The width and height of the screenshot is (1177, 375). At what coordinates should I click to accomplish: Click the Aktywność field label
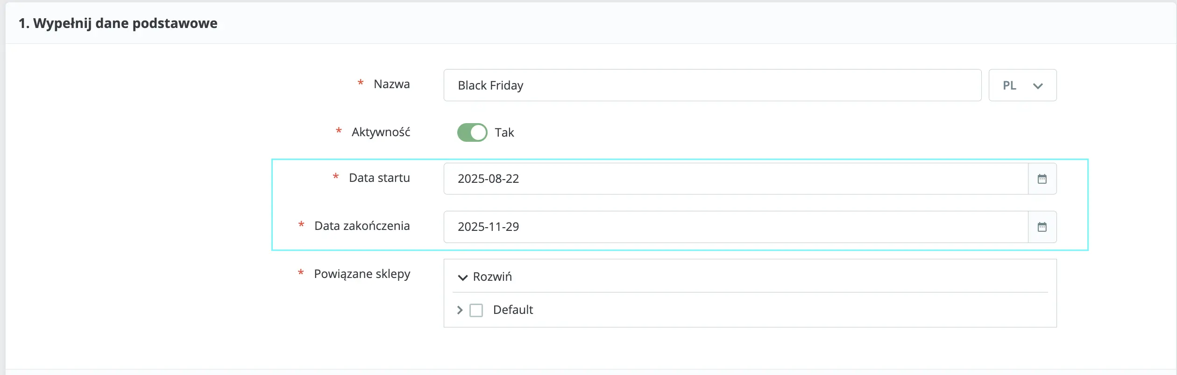click(381, 132)
